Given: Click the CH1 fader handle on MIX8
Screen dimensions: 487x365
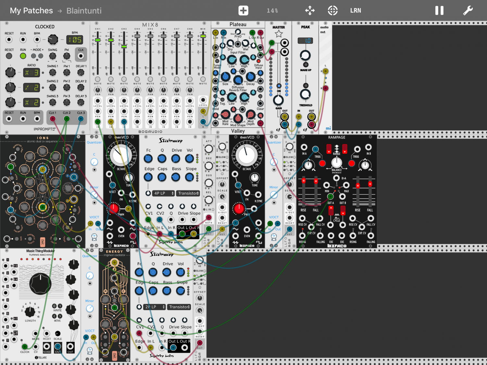Looking at the screenshot, I should click(98, 40).
